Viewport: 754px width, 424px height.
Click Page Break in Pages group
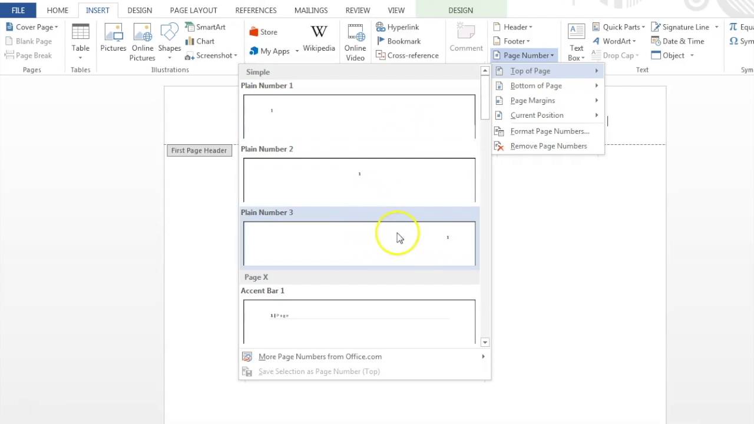coord(29,55)
